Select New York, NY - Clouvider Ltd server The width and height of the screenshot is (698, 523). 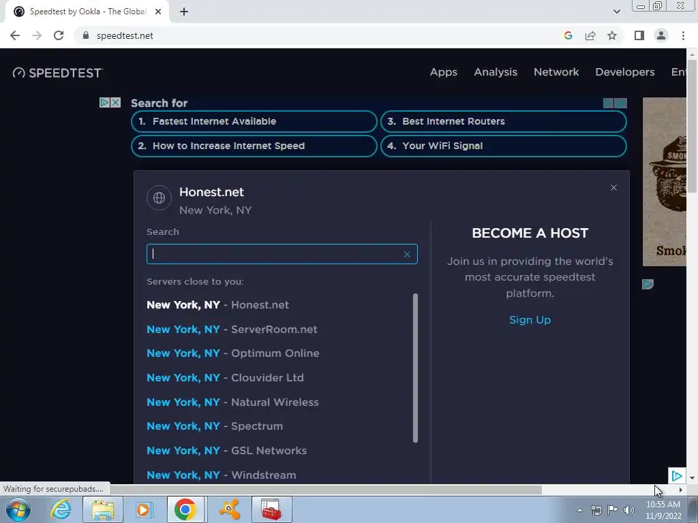pyautogui.click(x=225, y=378)
